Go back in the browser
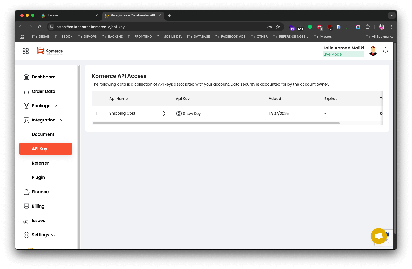412x269 pixels. coord(21,27)
